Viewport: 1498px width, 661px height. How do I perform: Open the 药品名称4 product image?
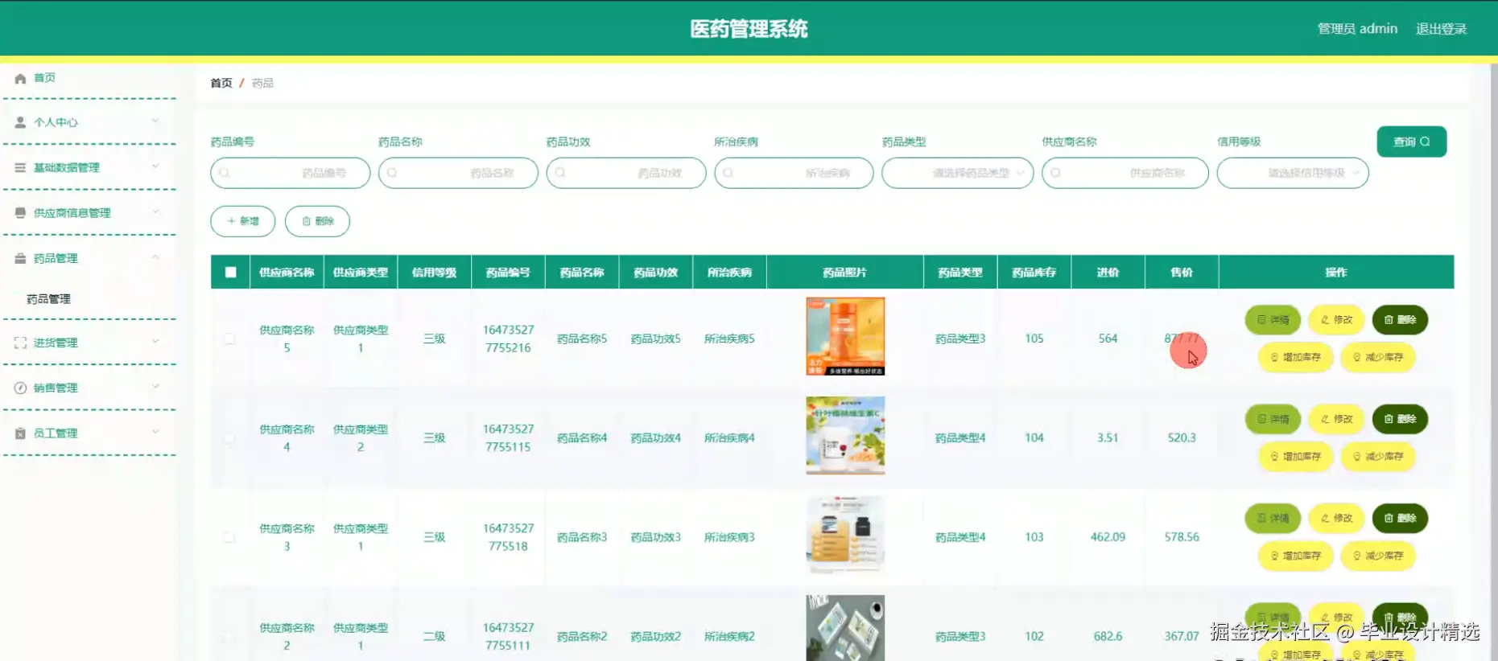coord(845,436)
